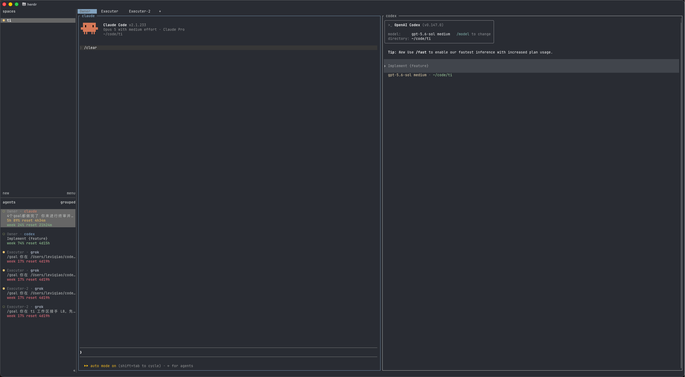Image resolution: width=685 pixels, height=377 pixels.
Task: Switch to the Owner tab
Action: click(x=87, y=11)
